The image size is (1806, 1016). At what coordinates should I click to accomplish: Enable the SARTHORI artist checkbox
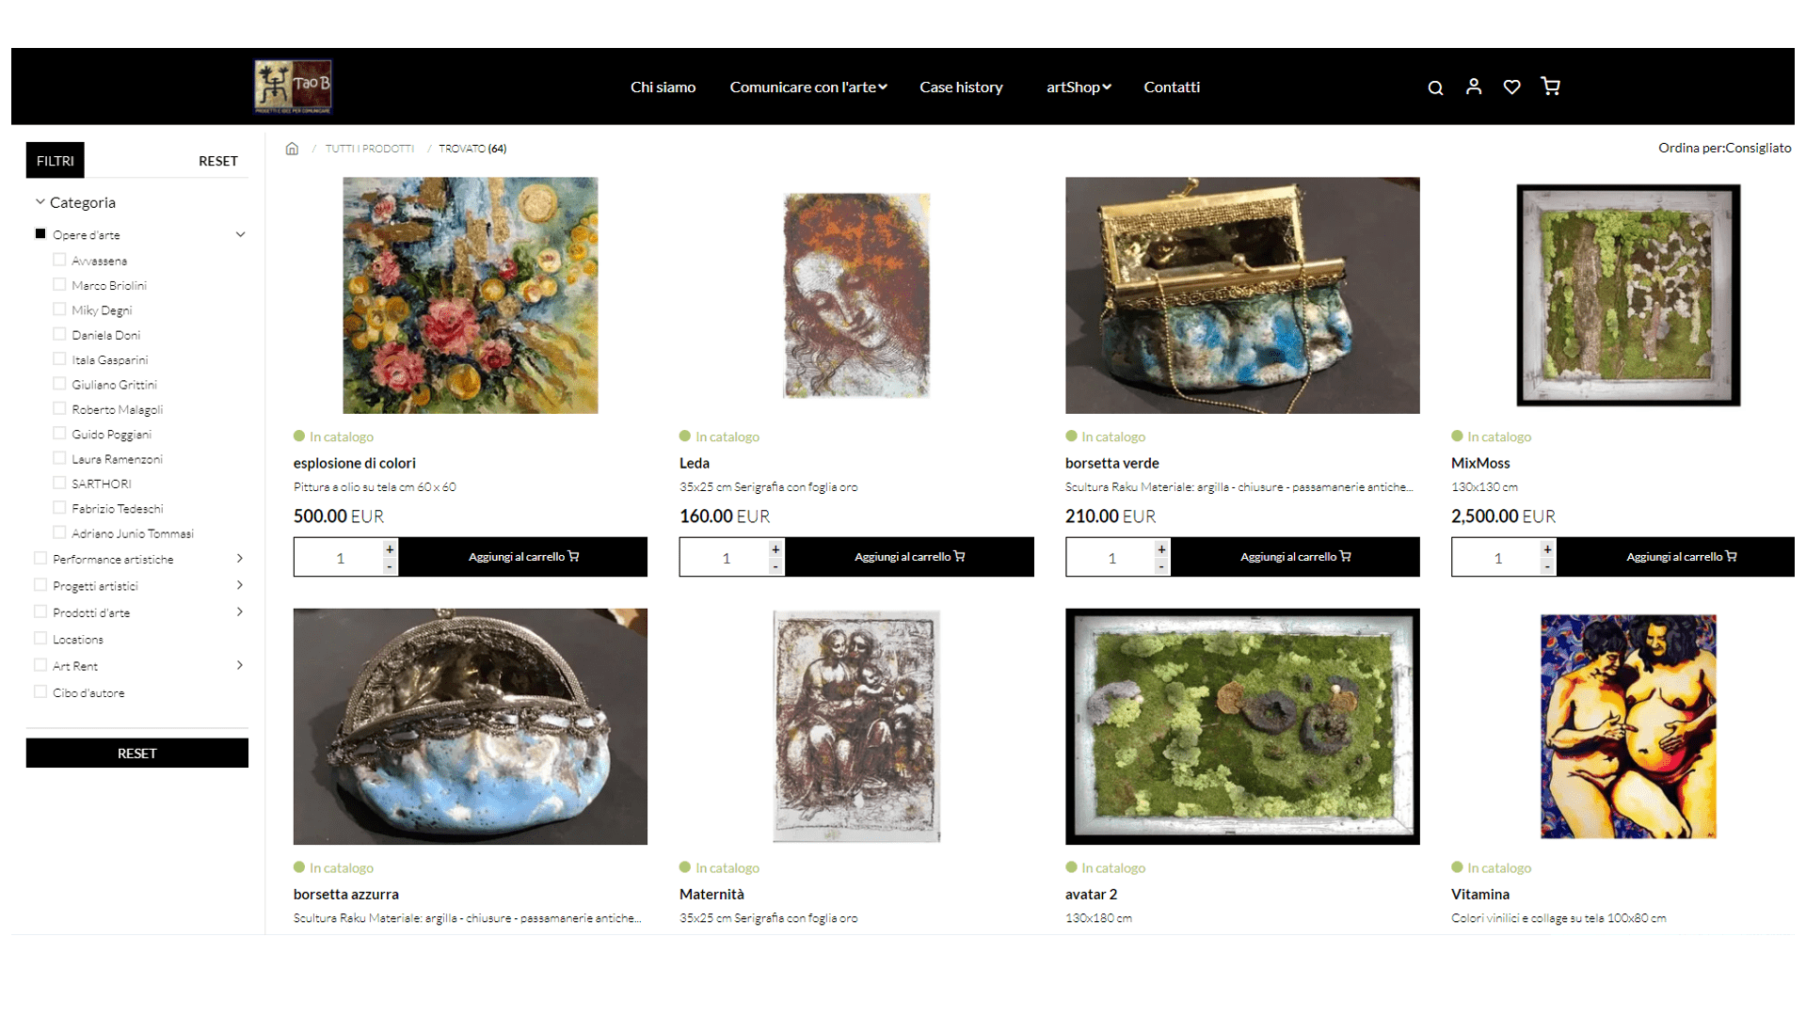pyautogui.click(x=59, y=483)
